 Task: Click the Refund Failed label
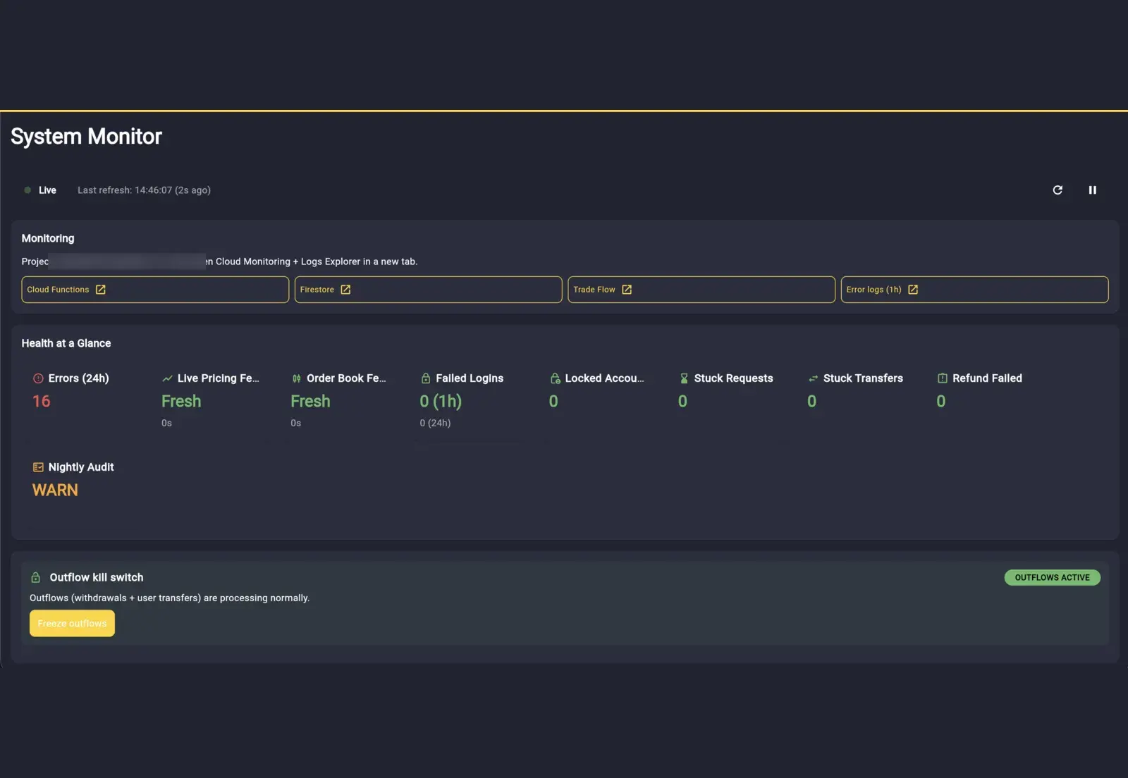point(987,378)
